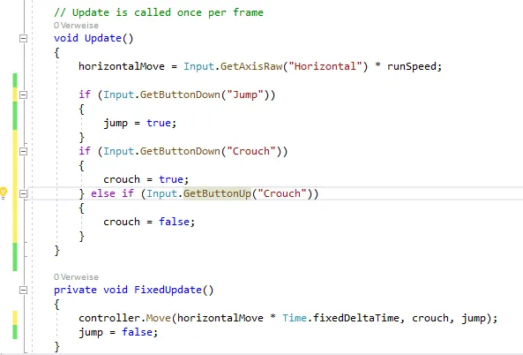Click the comment 'Update is called once per frame'
Viewport: 523px width, 355px height.
pos(159,12)
